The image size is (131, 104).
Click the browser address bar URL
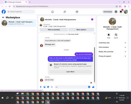(32, 6)
